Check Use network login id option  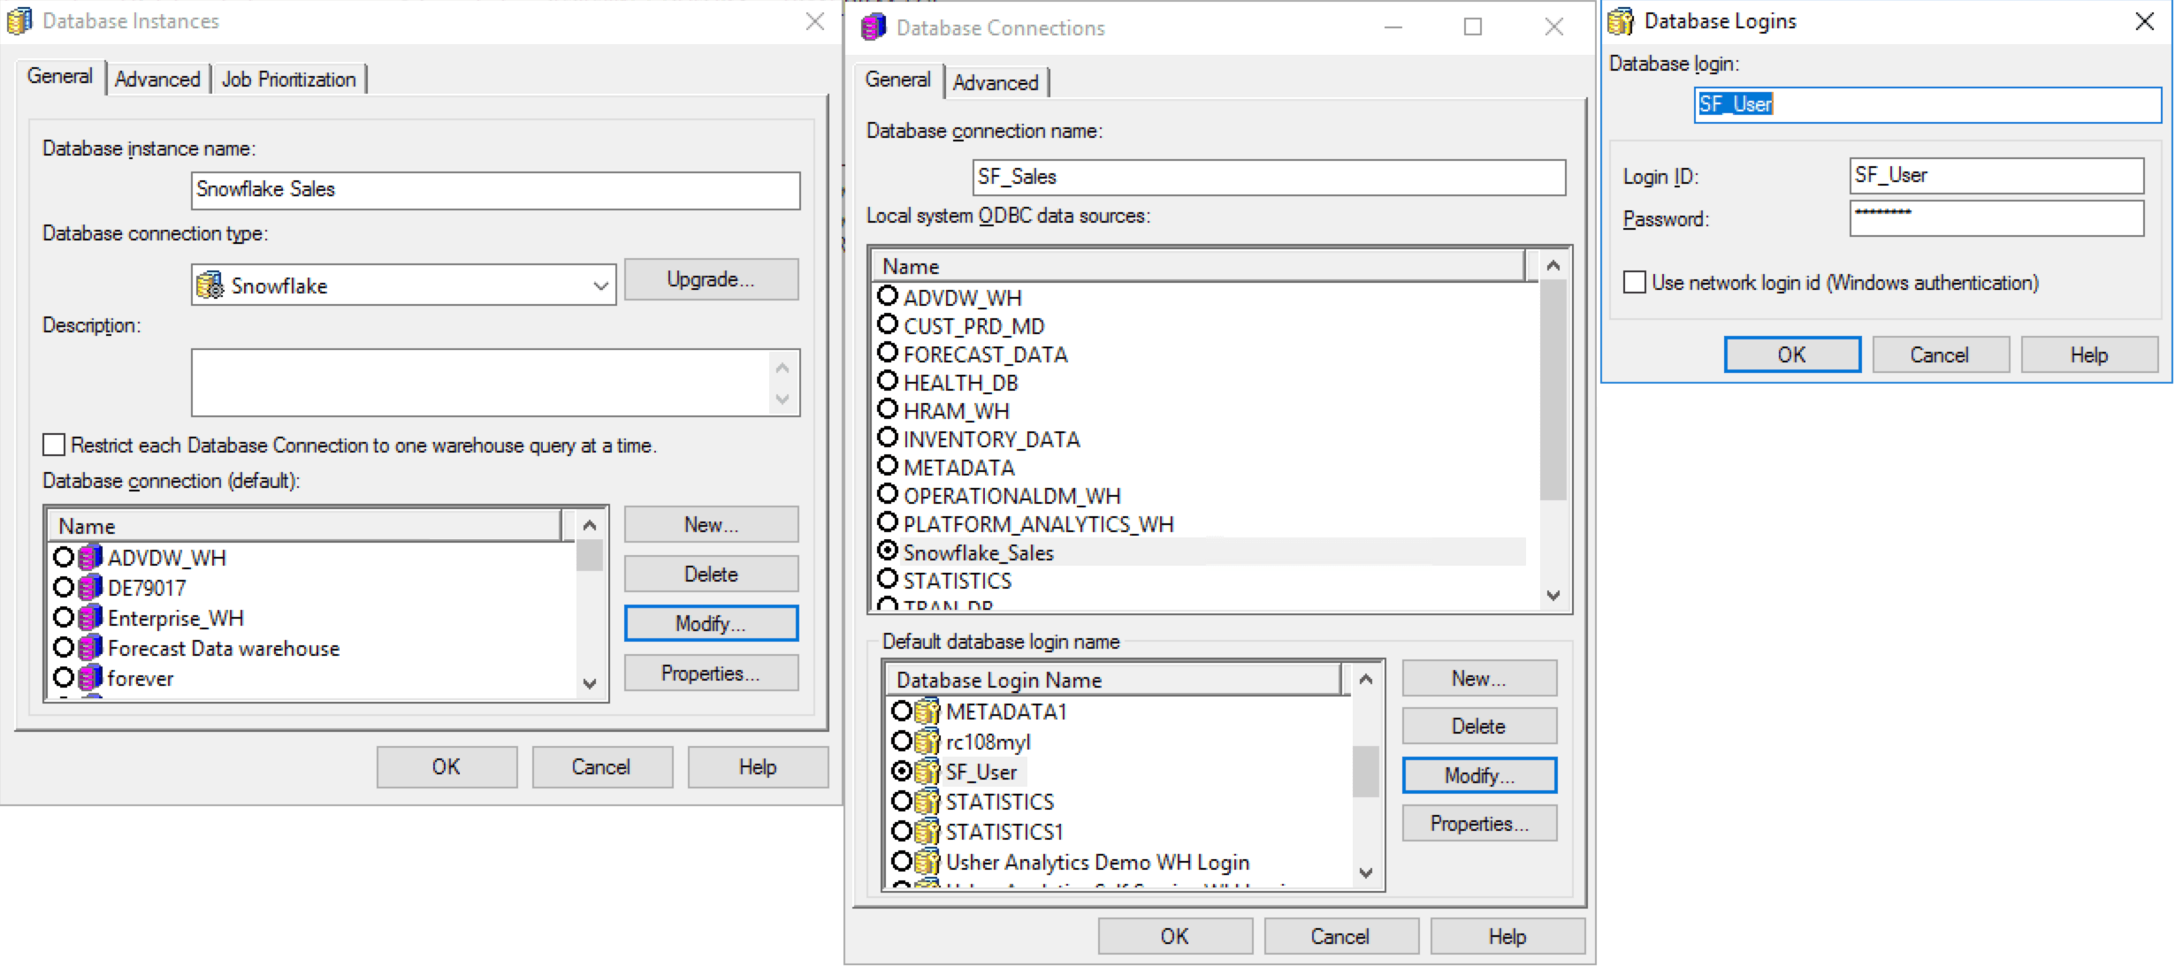point(1635,283)
